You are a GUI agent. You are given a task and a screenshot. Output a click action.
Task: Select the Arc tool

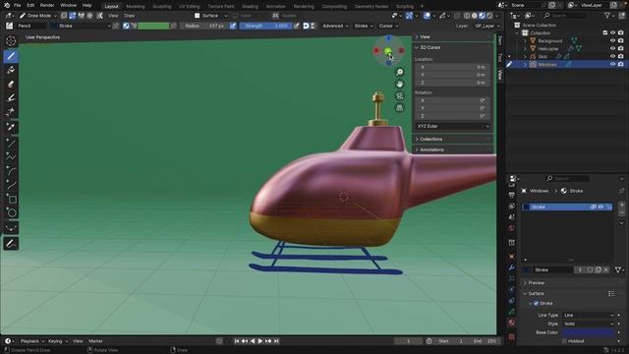pos(11,171)
